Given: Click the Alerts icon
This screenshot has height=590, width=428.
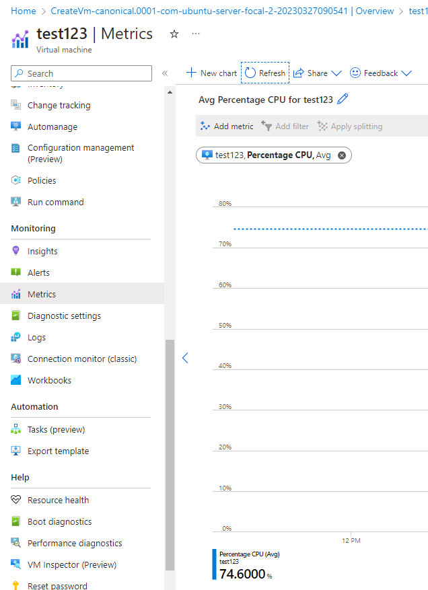Looking at the screenshot, I should click(15, 272).
